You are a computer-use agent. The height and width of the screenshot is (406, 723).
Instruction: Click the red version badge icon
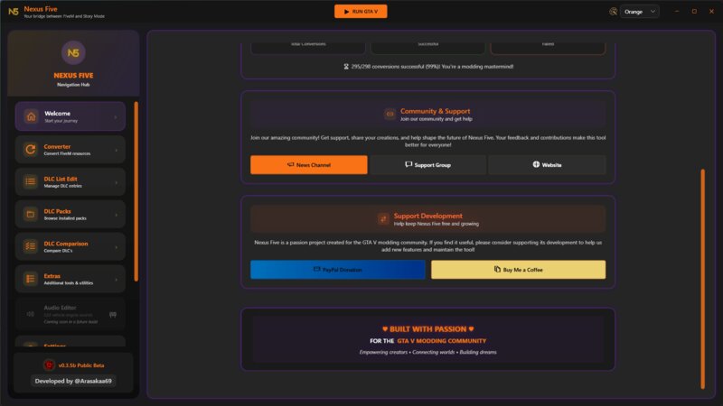tap(50, 365)
